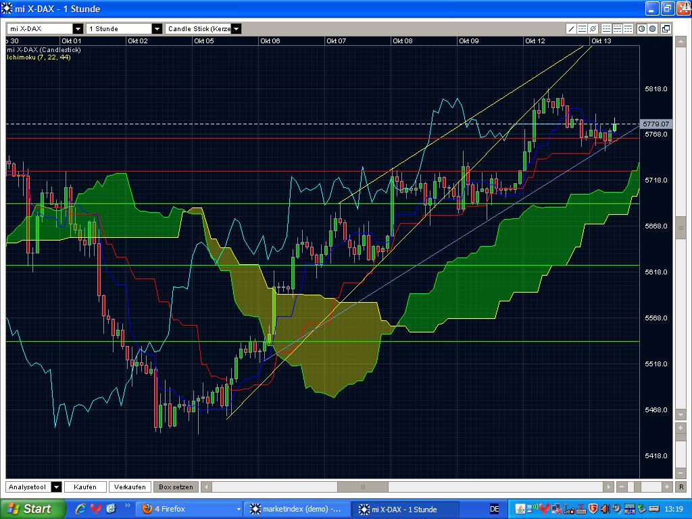Click the crossed-circle delete drawing tool icon

[x=593, y=28]
